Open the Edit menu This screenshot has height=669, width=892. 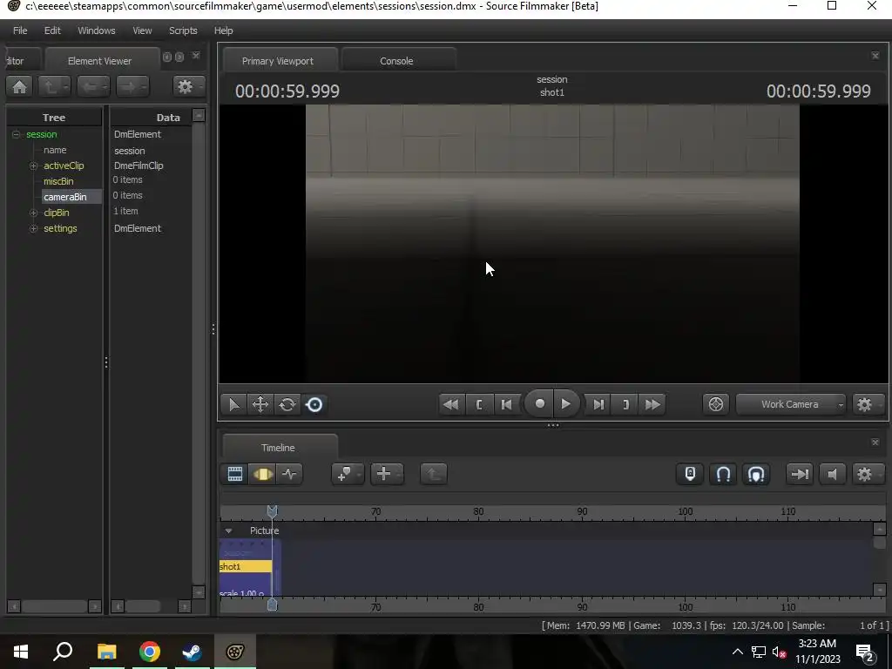point(52,30)
